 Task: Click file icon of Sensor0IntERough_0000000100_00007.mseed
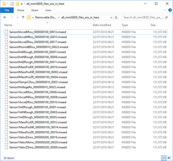(x=6, y=52)
